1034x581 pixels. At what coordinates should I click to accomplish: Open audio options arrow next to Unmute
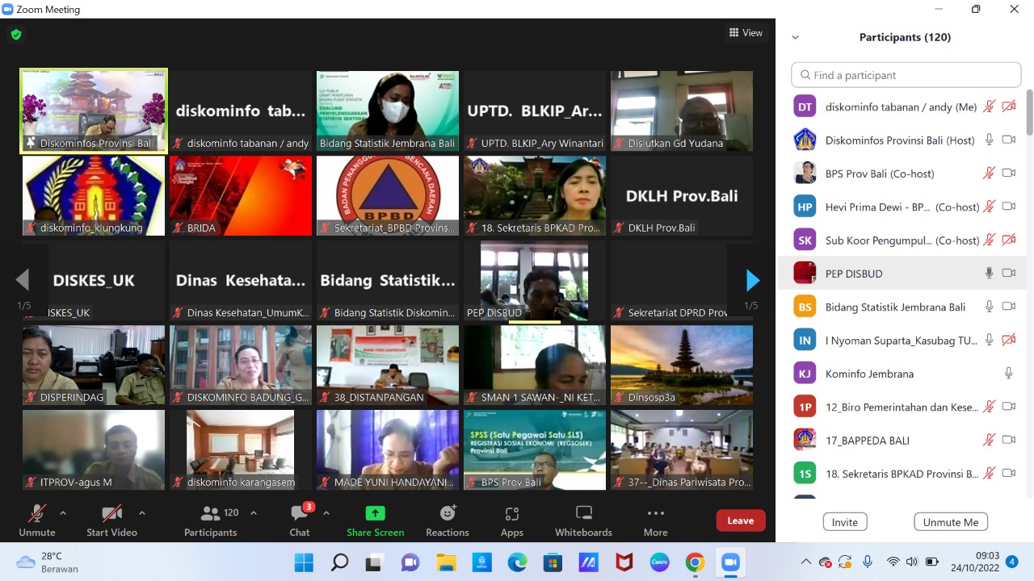(63, 513)
